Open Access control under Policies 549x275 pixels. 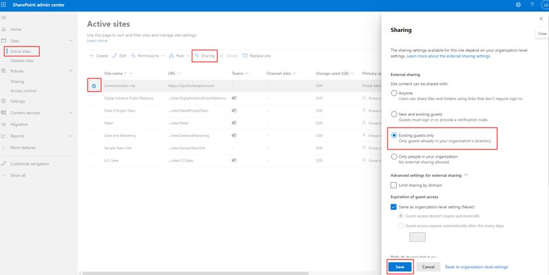23,91
